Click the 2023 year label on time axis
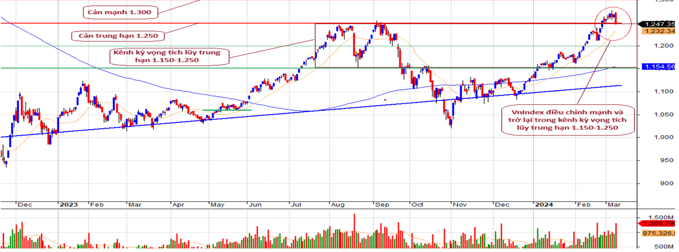This screenshot has height=252, width=679. 66,206
